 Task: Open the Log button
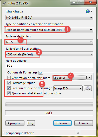click(x=31, y=123)
